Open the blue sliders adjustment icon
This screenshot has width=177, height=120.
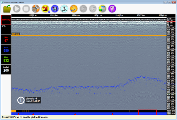coord(55,9)
